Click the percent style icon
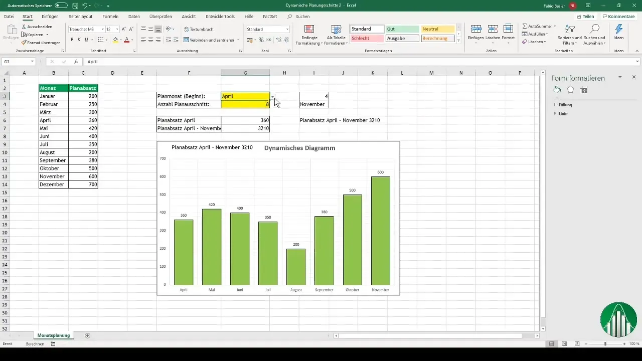 click(x=261, y=40)
